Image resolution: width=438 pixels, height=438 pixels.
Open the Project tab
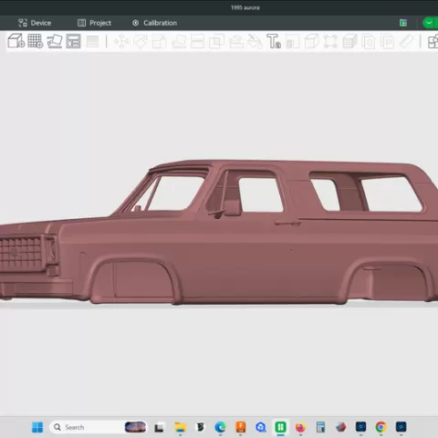pyautogui.click(x=94, y=23)
